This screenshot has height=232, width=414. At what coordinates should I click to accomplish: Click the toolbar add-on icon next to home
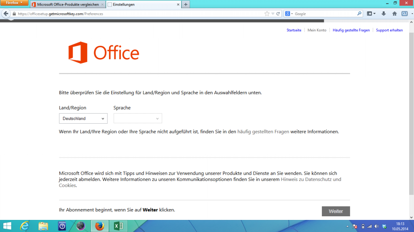point(404,14)
